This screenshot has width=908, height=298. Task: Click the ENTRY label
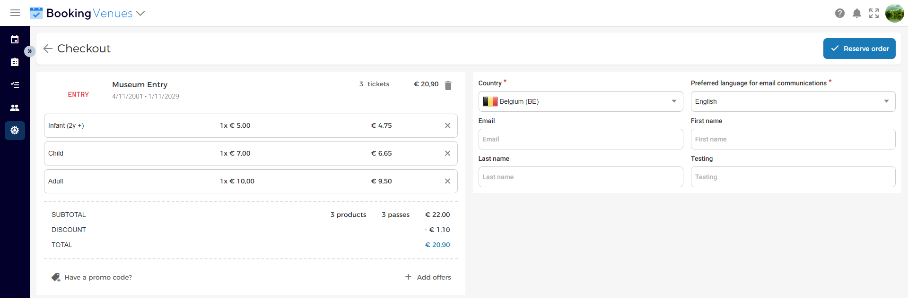(78, 95)
